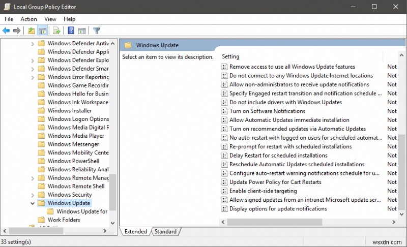The image size is (407, 247).
Task: Click the Forward arrow in toolbar
Action: pyautogui.click(x=17, y=30)
